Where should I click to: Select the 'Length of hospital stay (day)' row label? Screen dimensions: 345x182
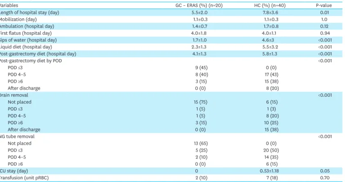[x=30, y=13]
